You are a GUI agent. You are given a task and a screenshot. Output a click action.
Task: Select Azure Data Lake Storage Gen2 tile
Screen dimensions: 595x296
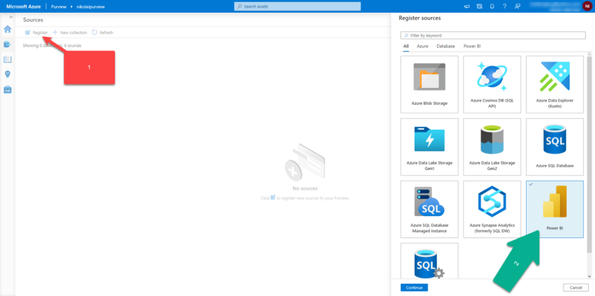click(x=492, y=147)
